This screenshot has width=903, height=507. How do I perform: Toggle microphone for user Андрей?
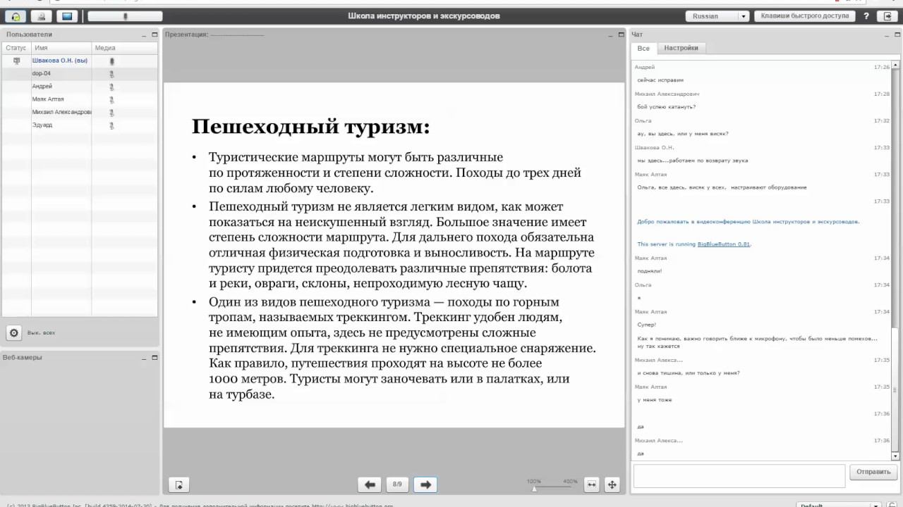click(111, 87)
